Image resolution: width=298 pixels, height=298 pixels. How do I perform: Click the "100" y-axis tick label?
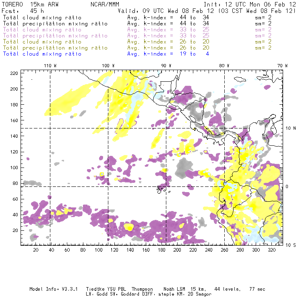[x=14, y=168]
